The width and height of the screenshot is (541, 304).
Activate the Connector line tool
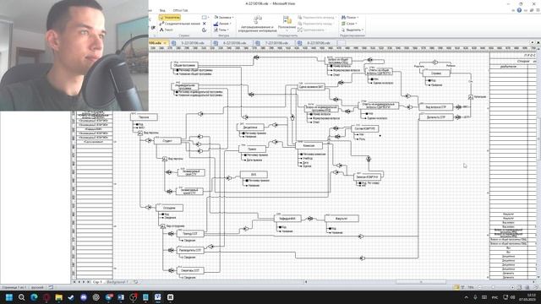pos(180,24)
